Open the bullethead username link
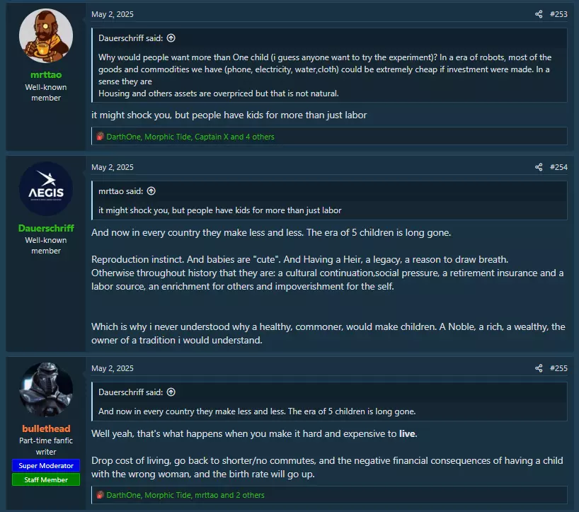 coord(46,428)
